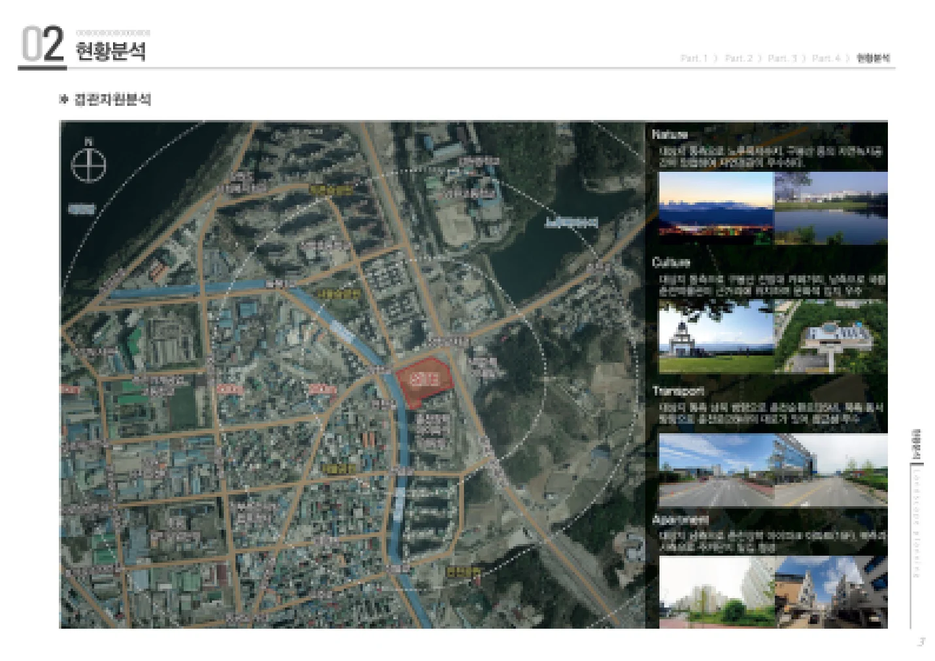This screenshot has height=661, width=935.
Task: Open the lake reflection photo under Nature
Action: (831, 208)
